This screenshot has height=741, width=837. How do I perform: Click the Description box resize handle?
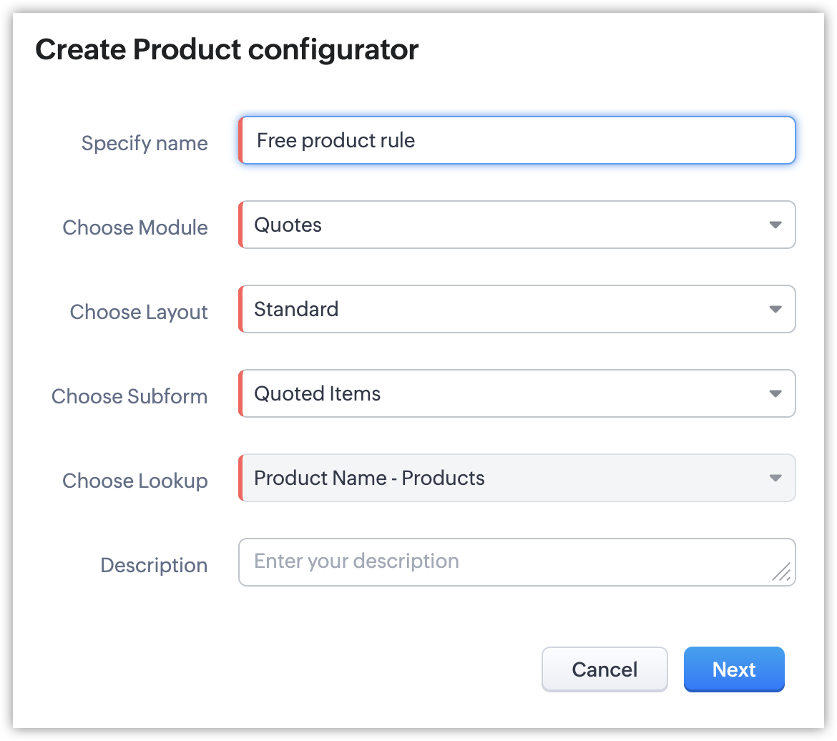[x=781, y=571]
